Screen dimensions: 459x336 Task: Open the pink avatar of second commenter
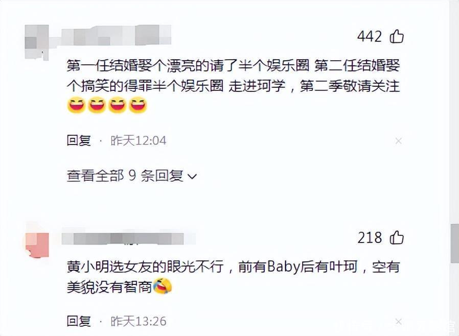coord(37,245)
